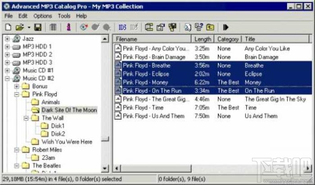Click the MP3 HDD 1 drive icon
Screen dimensions: 315x185
16,47
